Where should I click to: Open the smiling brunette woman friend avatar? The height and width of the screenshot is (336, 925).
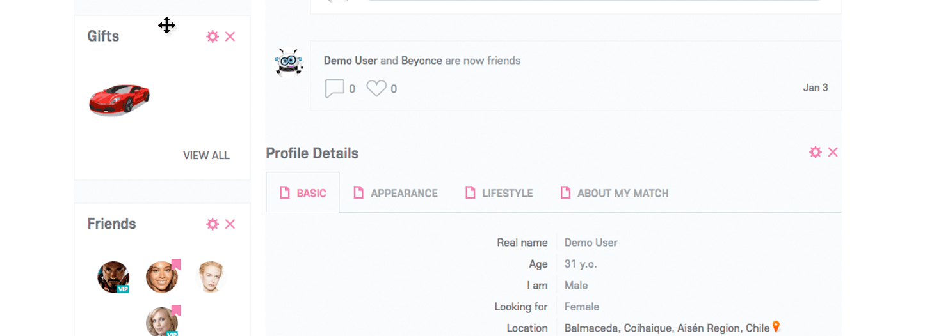162,277
